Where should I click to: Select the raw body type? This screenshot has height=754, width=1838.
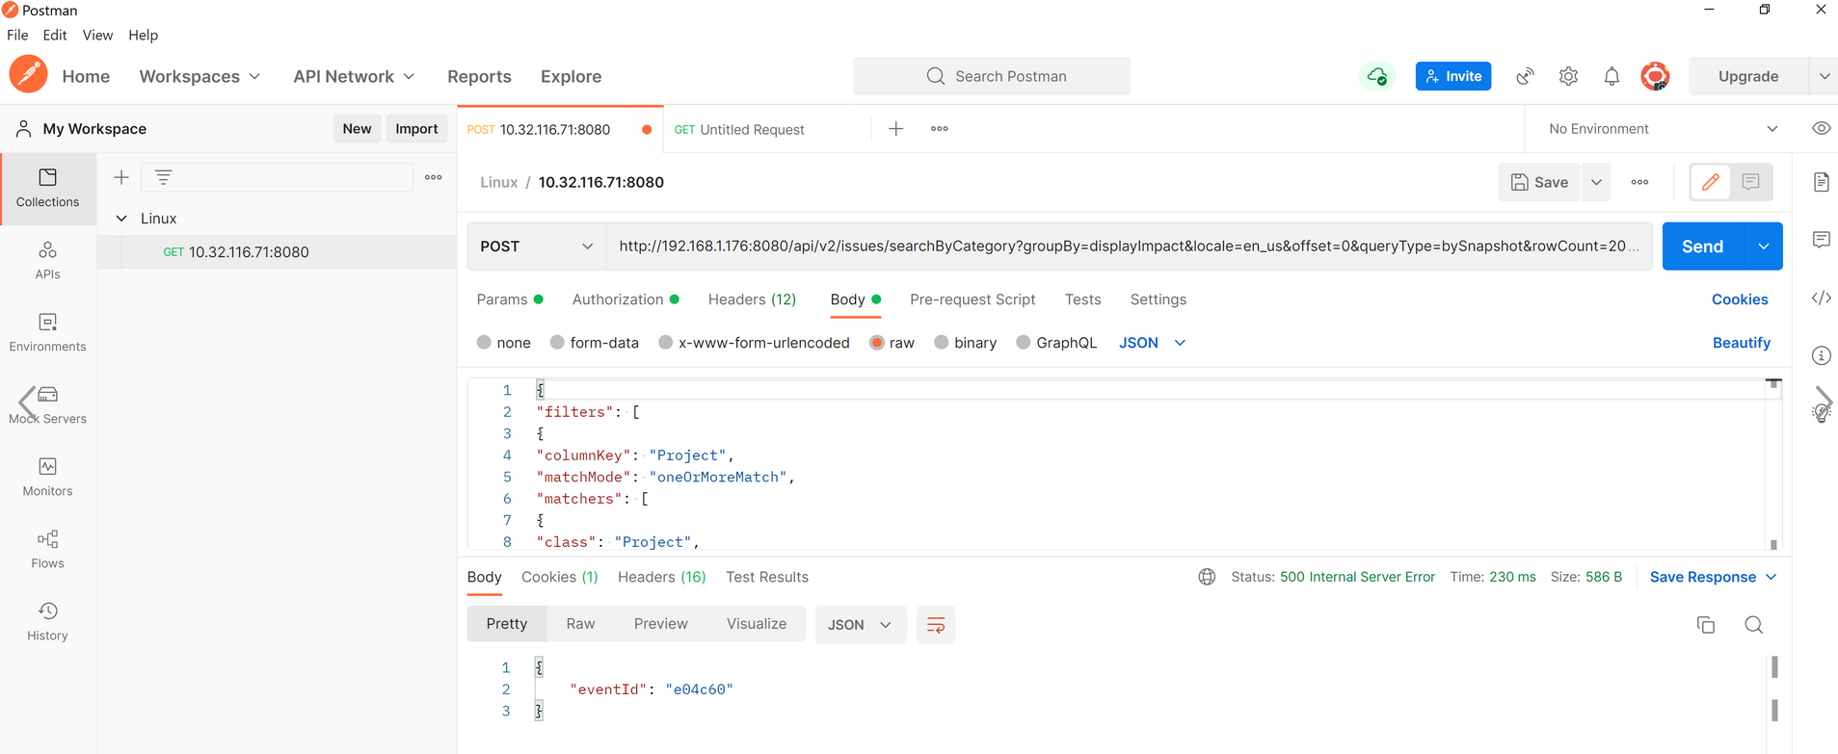[x=877, y=343]
